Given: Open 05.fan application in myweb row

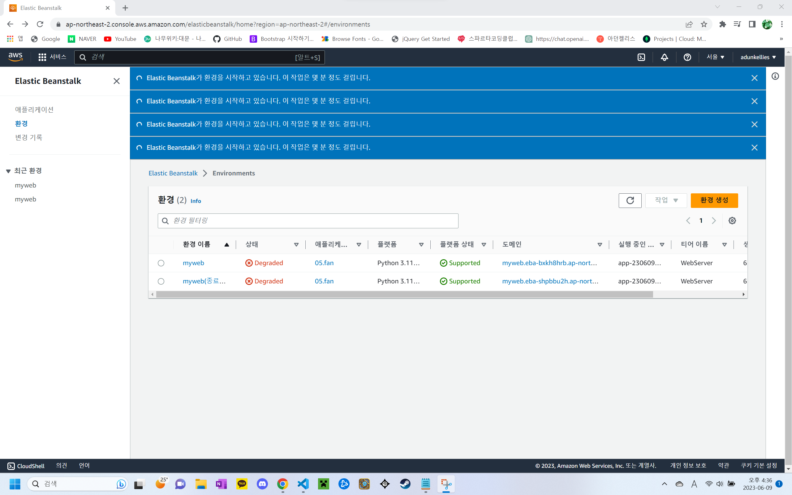Looking at the screenshot, I should [x=324, y=263].
